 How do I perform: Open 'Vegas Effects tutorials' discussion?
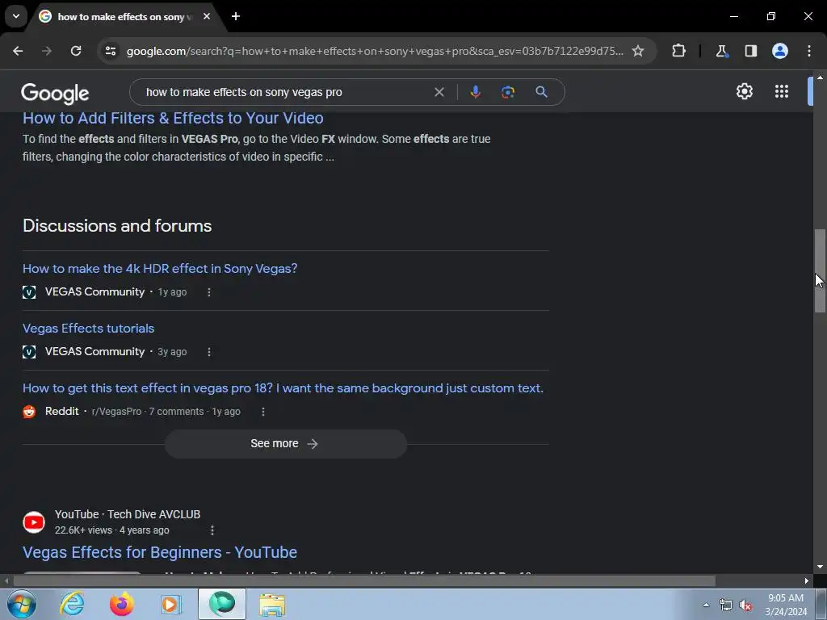(x=89, y=329)
